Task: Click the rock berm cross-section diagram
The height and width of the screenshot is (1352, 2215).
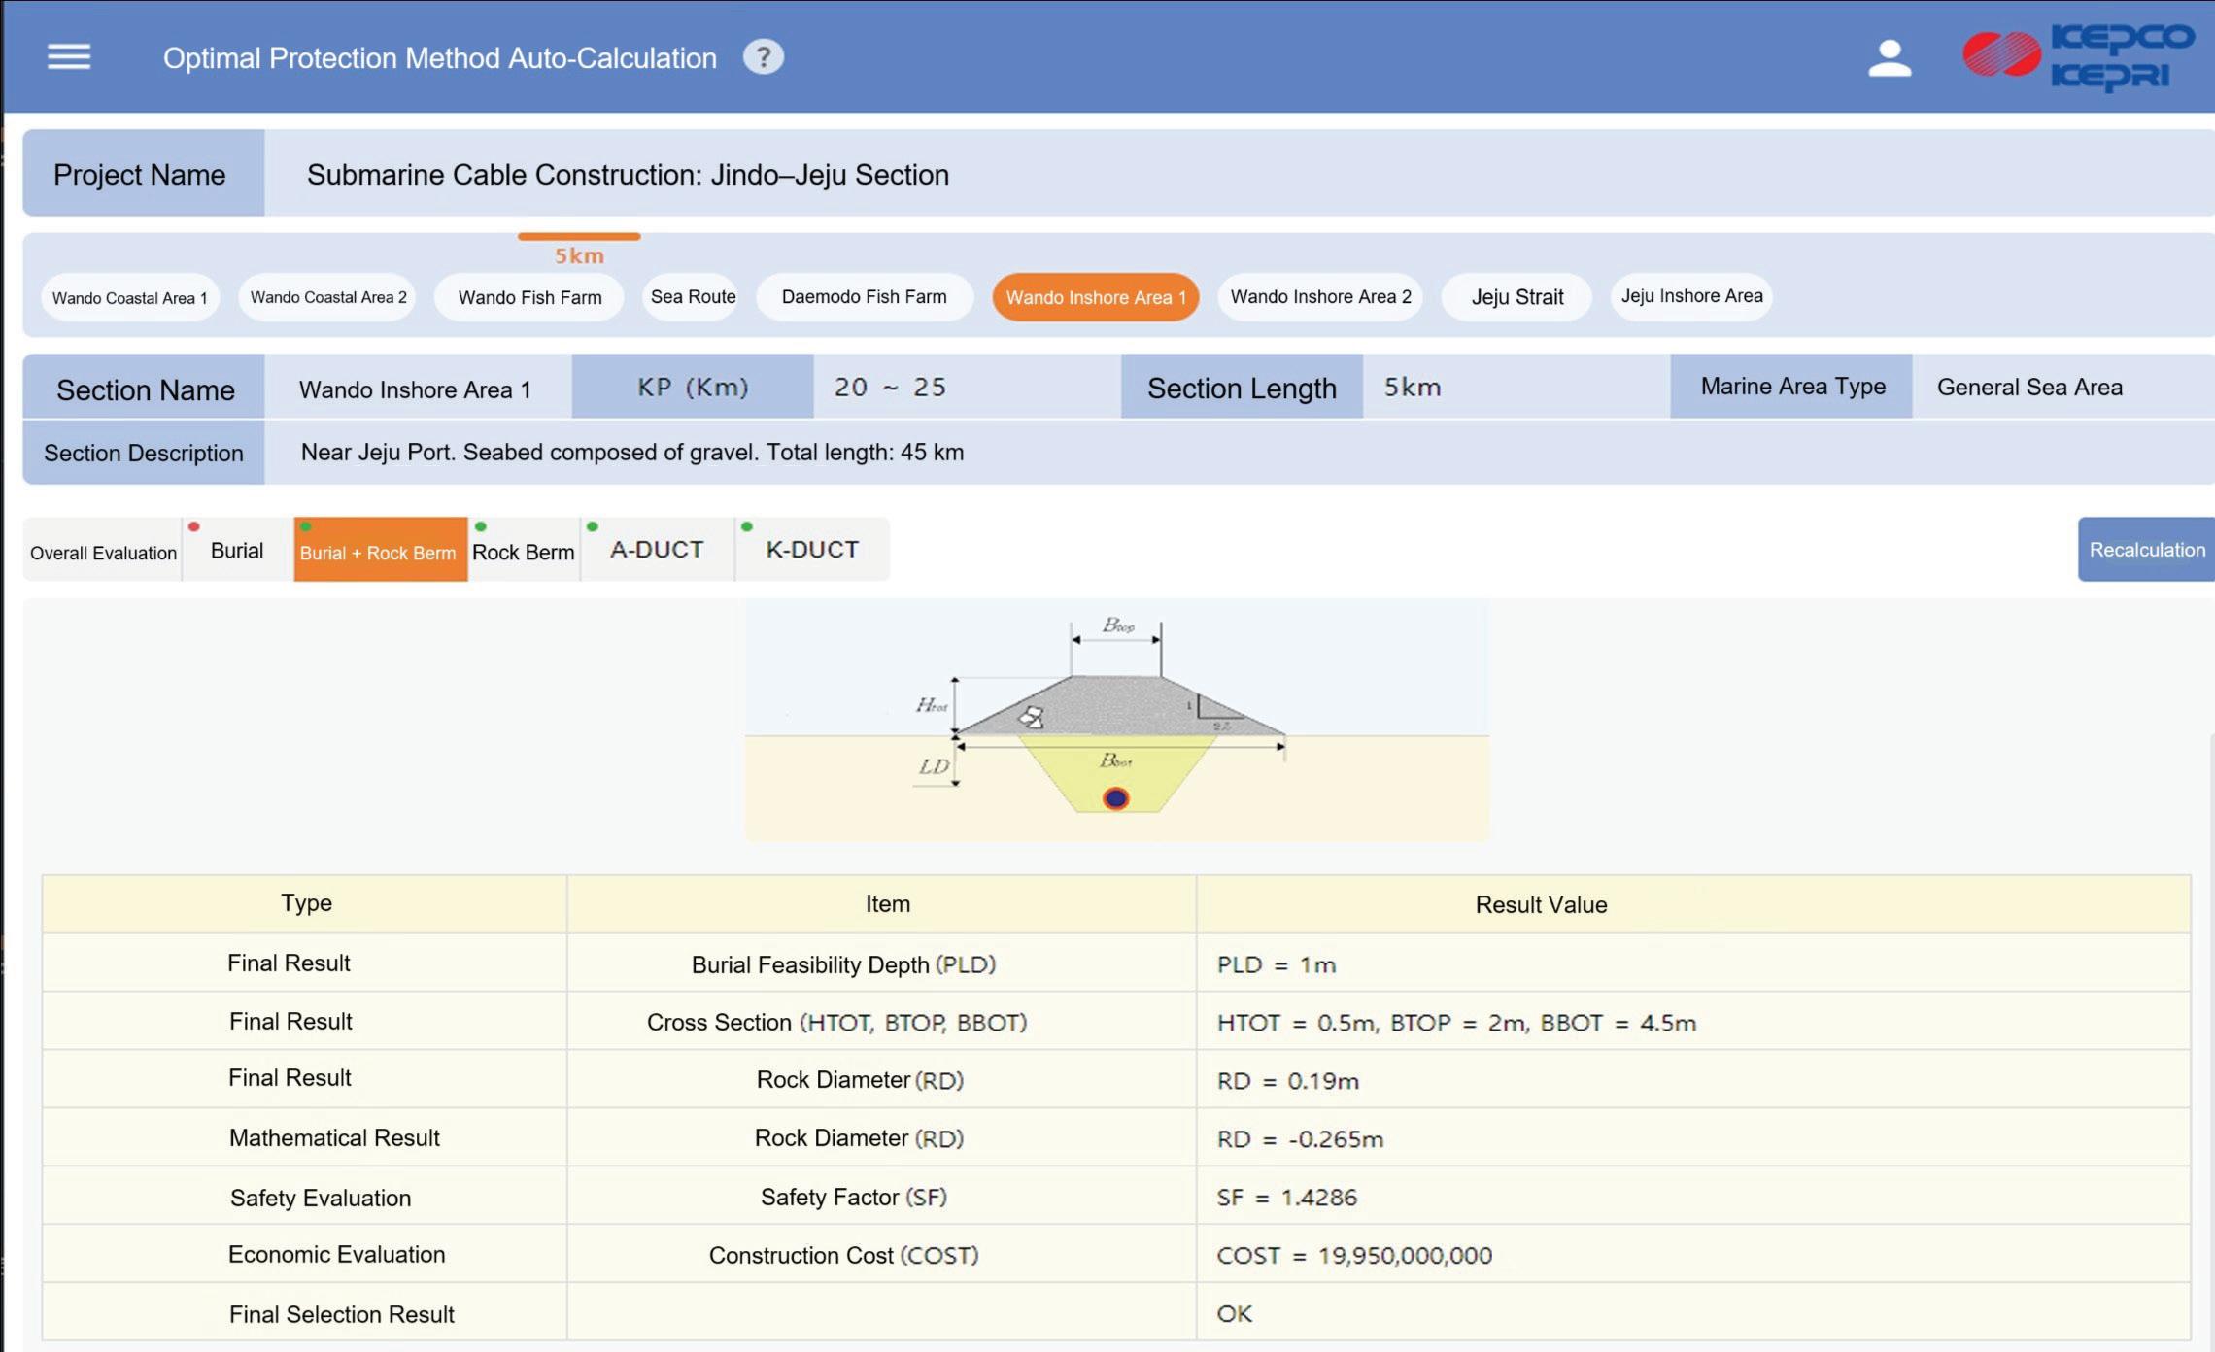Action: [x=1116, y=721]
